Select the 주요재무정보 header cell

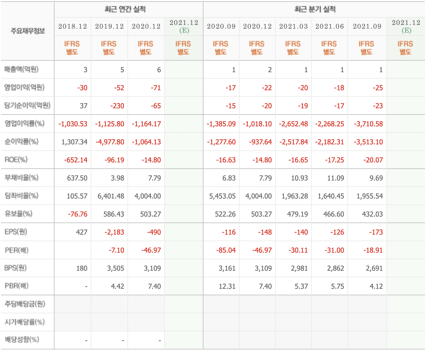pos(28,31)
